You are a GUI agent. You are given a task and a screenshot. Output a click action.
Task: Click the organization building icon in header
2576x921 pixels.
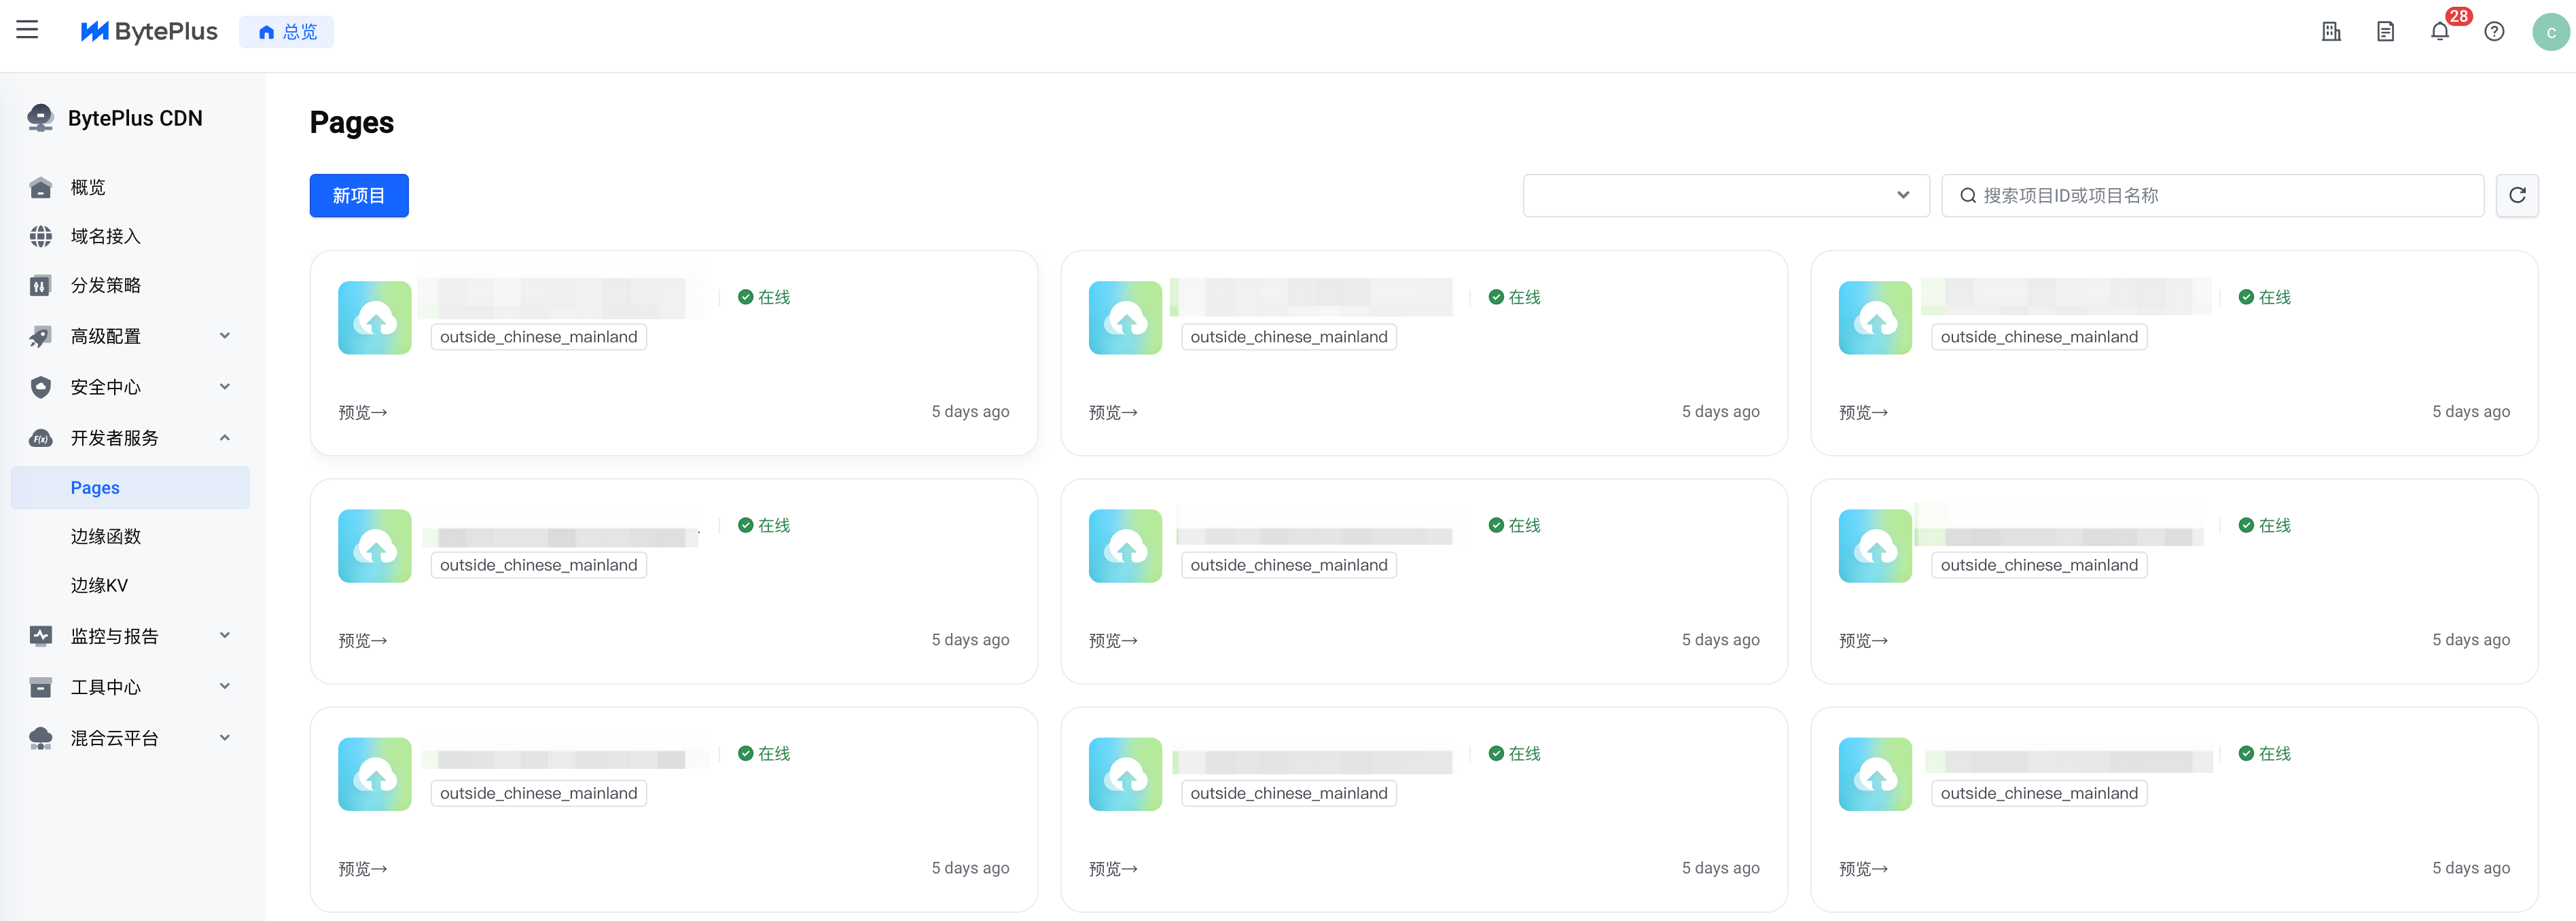click(2331, 32)
